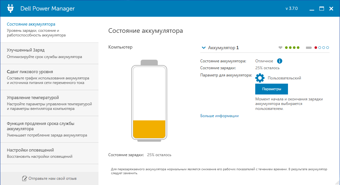Click the gray battery charge level icon
Screen dimensions: 340x185
coord(309,48)
